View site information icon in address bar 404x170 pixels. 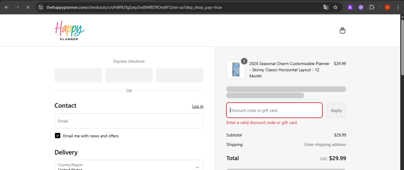[x=41, y=7]
